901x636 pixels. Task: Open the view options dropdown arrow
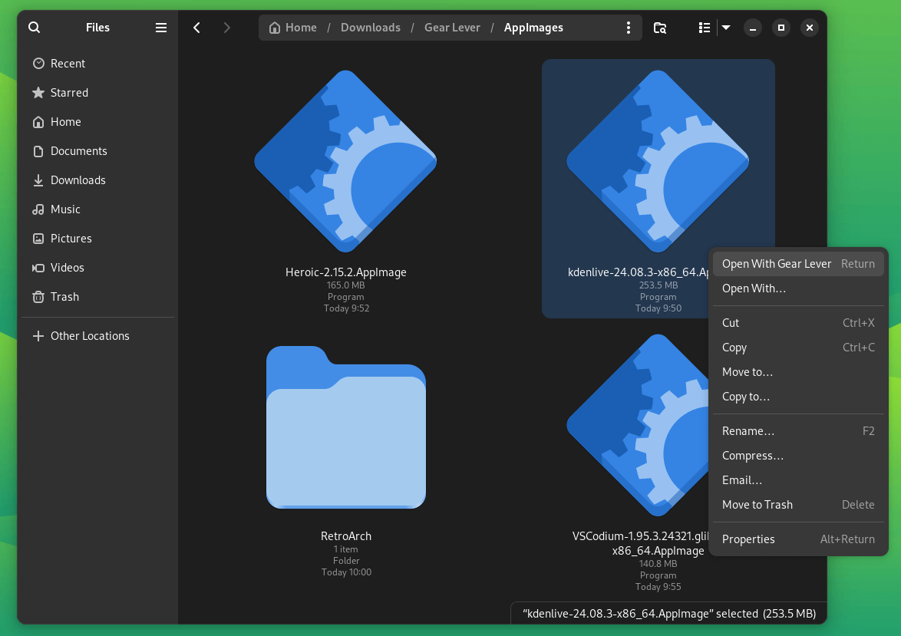click(x=724, y=27)
